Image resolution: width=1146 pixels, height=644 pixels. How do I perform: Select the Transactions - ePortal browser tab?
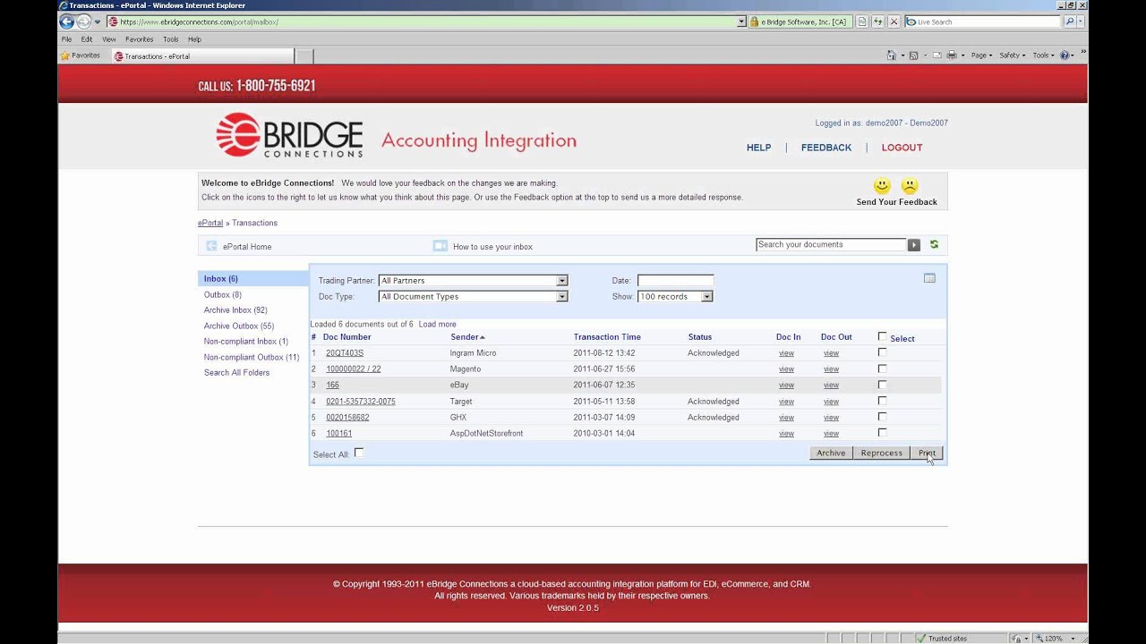203,56
